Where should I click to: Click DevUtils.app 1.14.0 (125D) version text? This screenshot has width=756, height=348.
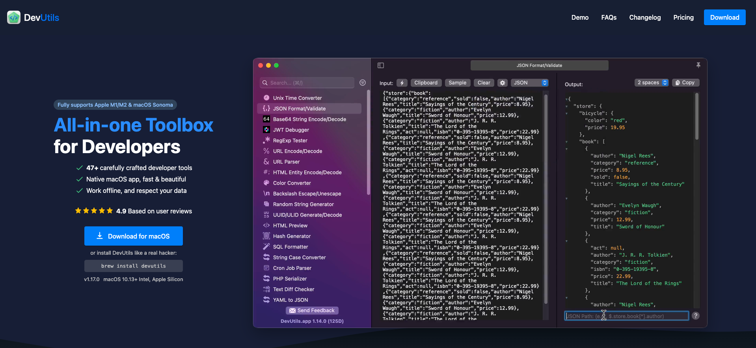tap(312, 321)
